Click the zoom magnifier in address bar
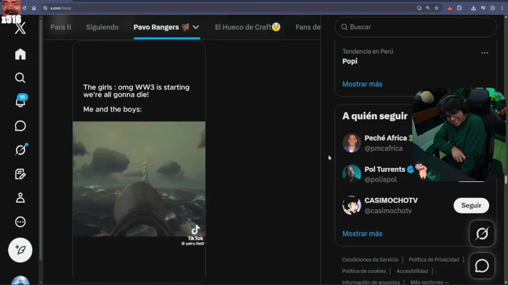Screen dimensions: 508x285 (x=428, y=8)
